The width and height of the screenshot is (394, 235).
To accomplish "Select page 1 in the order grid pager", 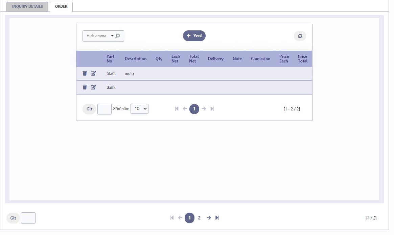I will pos(194,109).
